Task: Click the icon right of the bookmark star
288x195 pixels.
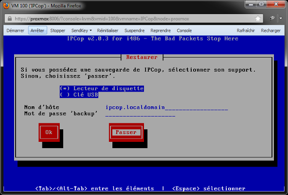Action: click(x=272, y=18)
